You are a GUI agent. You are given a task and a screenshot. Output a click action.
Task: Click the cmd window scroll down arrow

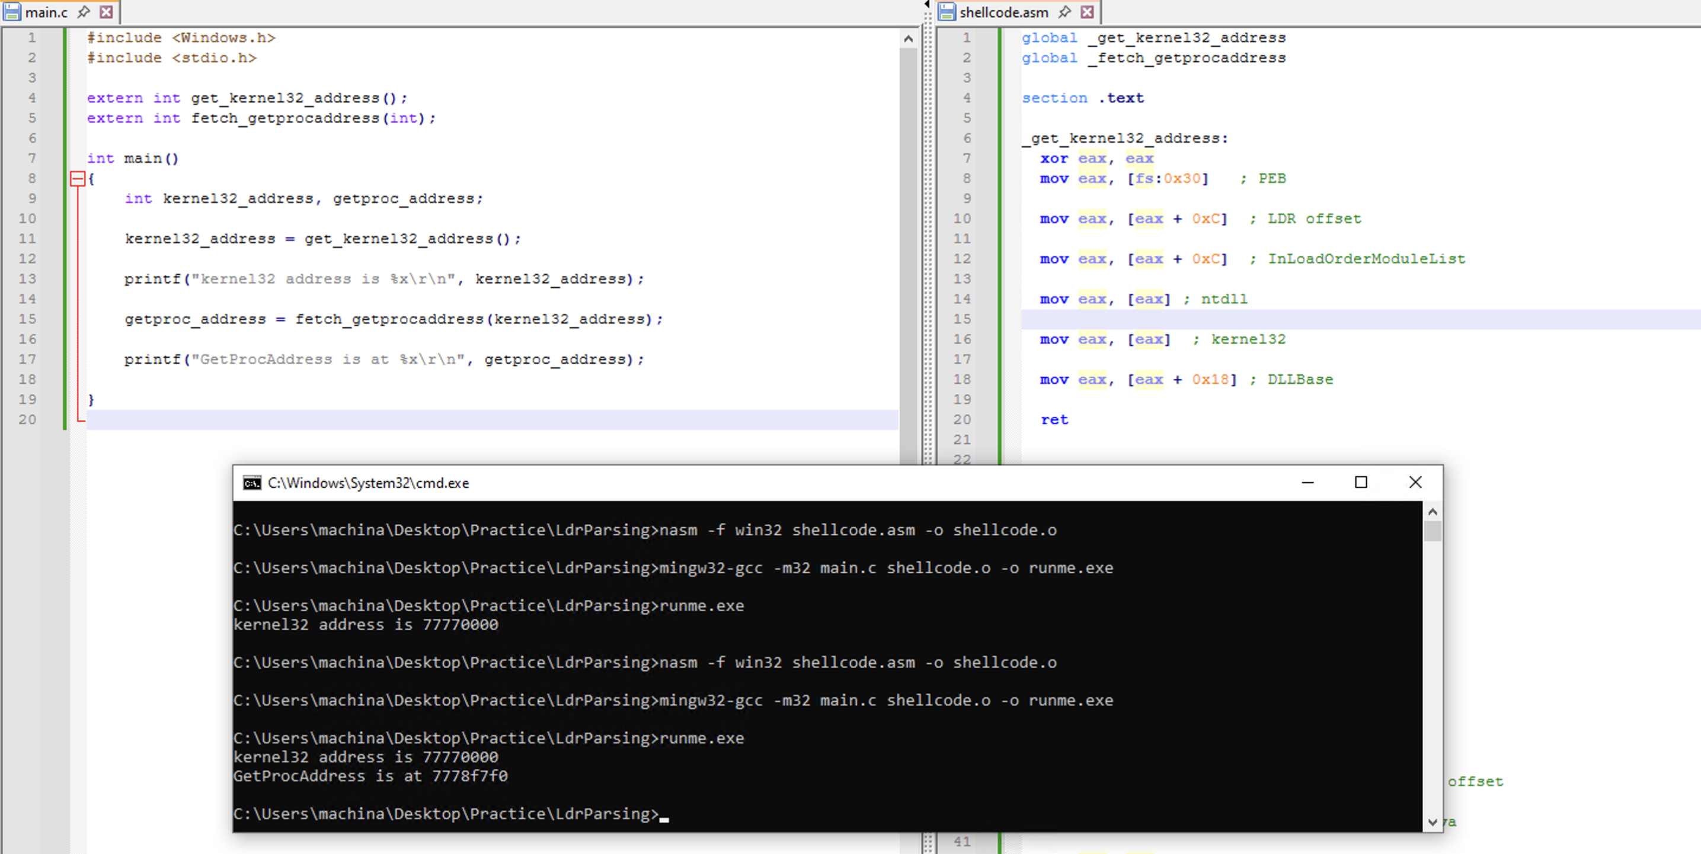point(1433,821)
